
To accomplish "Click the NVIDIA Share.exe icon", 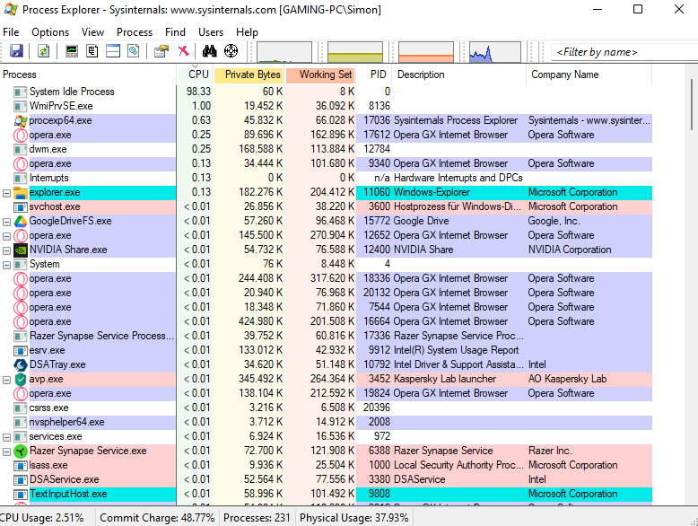I will pos(21,250).
